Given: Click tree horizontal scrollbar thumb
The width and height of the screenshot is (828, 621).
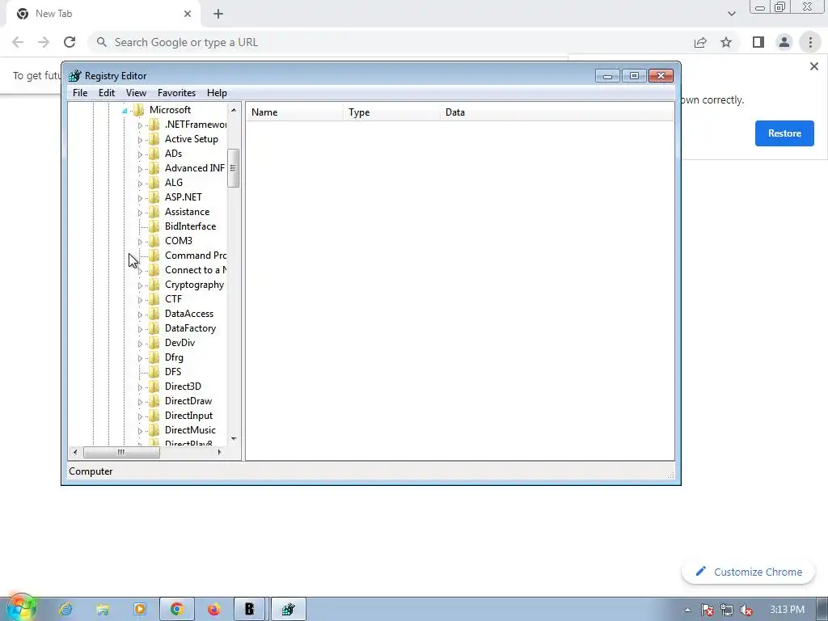Looking at the screenshot, I should pyautogui.click(x=121, y=452).
